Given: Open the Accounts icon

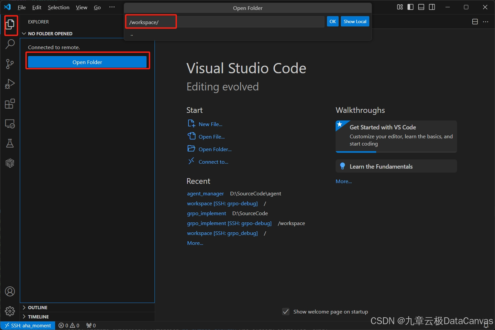Looking at the screenshot, I should pyautogui.click(x=10, y=291).
